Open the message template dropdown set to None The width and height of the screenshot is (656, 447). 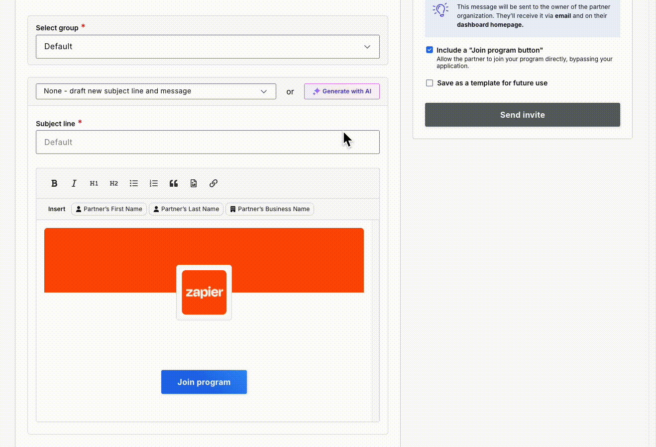[x=156, y=91]
